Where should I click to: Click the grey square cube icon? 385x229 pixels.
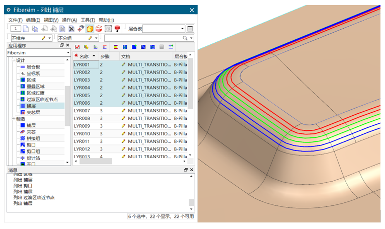click(108, 29)
